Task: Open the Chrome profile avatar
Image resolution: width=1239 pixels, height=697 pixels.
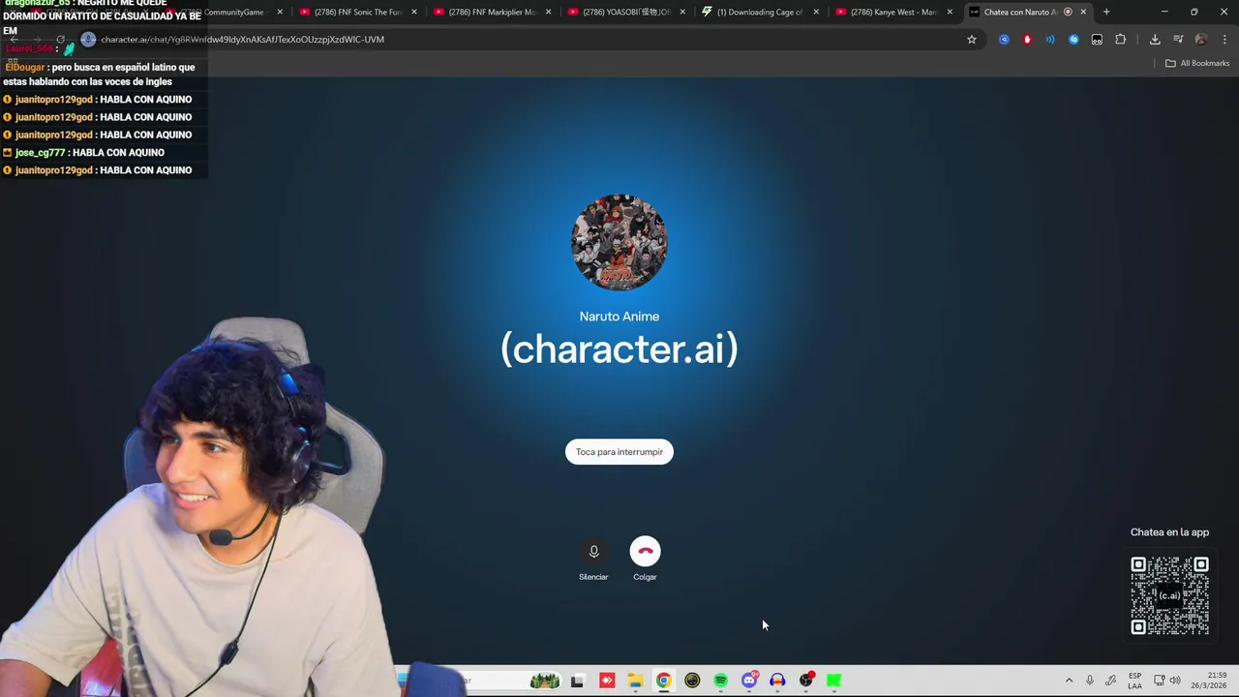Action: point(1201,40)
